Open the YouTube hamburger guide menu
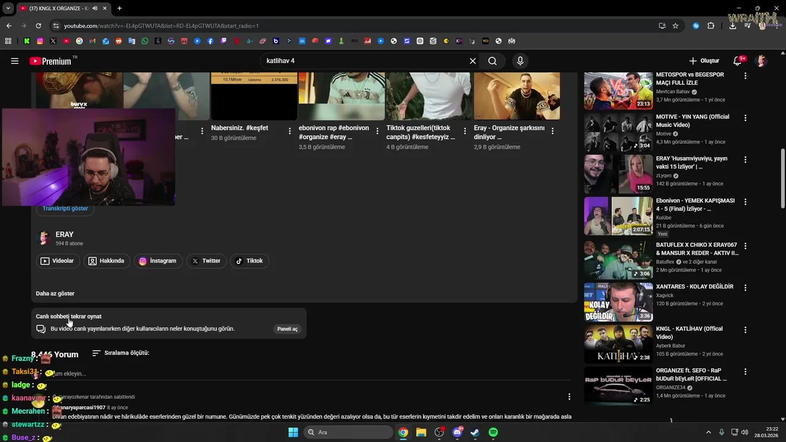This screenshot has width=786, height=442. tap(15, 61)
